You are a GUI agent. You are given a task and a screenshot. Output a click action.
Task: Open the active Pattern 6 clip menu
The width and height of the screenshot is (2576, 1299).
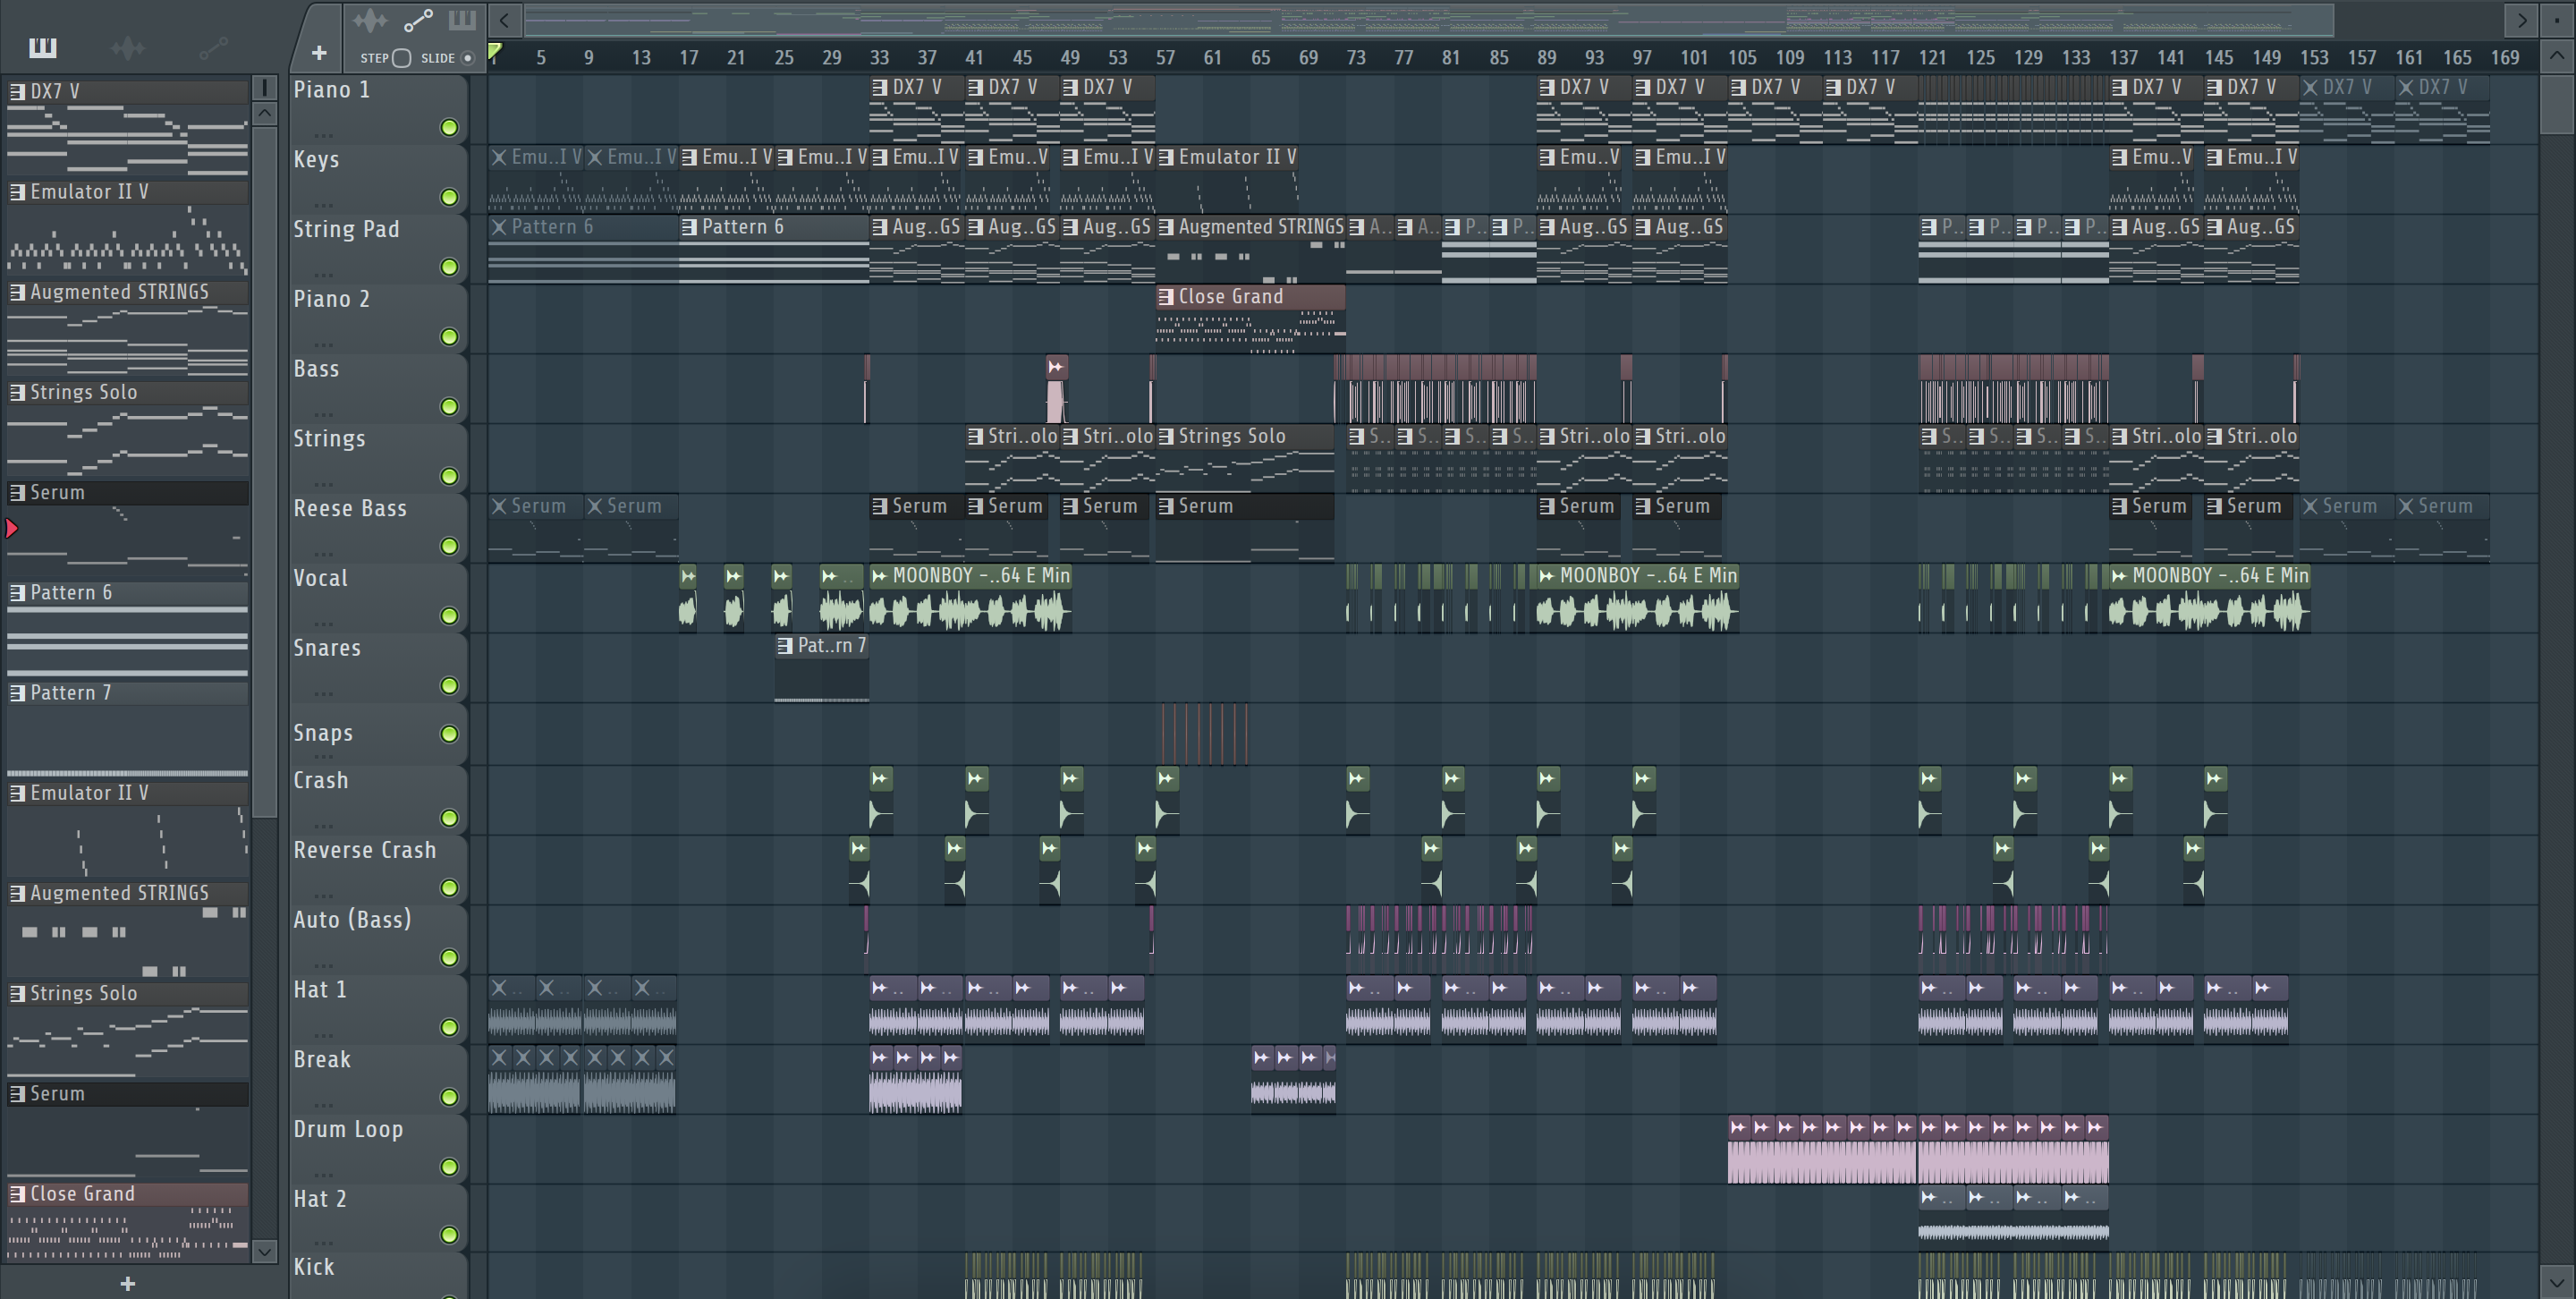[689, 227]
